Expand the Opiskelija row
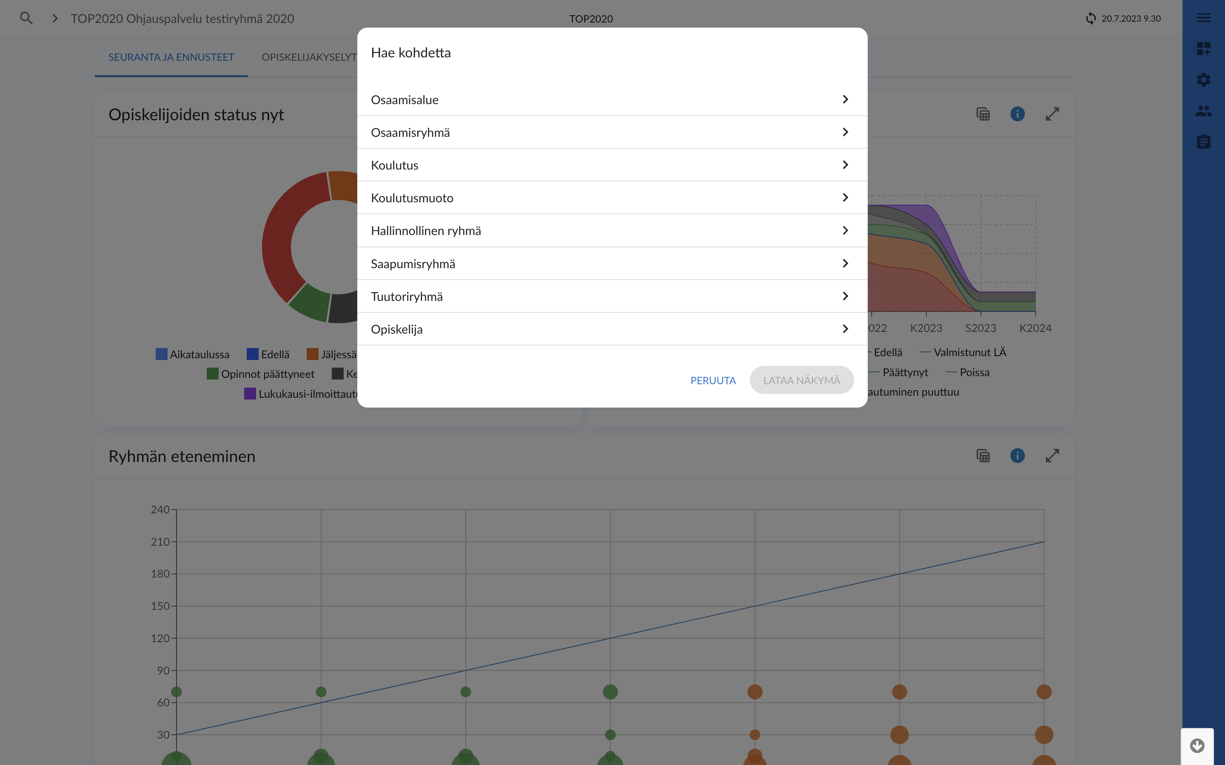 pos(612,329)
